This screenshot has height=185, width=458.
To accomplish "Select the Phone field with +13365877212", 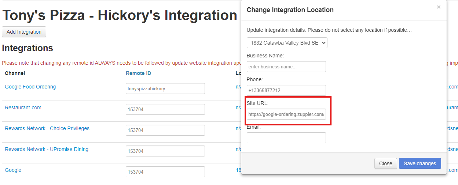I will [286, 90].
